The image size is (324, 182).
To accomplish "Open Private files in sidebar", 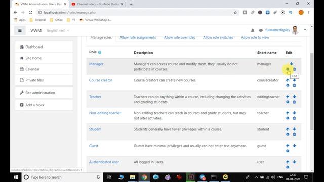I will coord(44,80).
